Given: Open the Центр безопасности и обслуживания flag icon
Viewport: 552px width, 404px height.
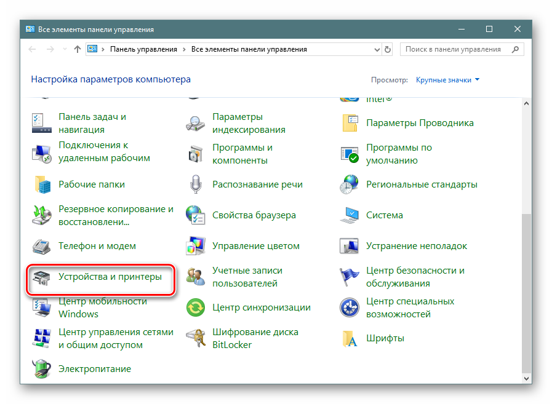Looking at the screenshot, I should tap(350, 277).
